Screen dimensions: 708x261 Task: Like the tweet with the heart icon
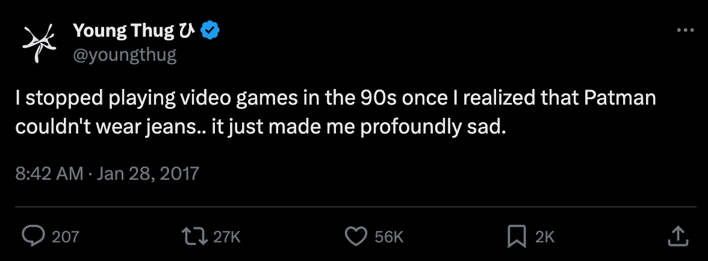point(356,236)
